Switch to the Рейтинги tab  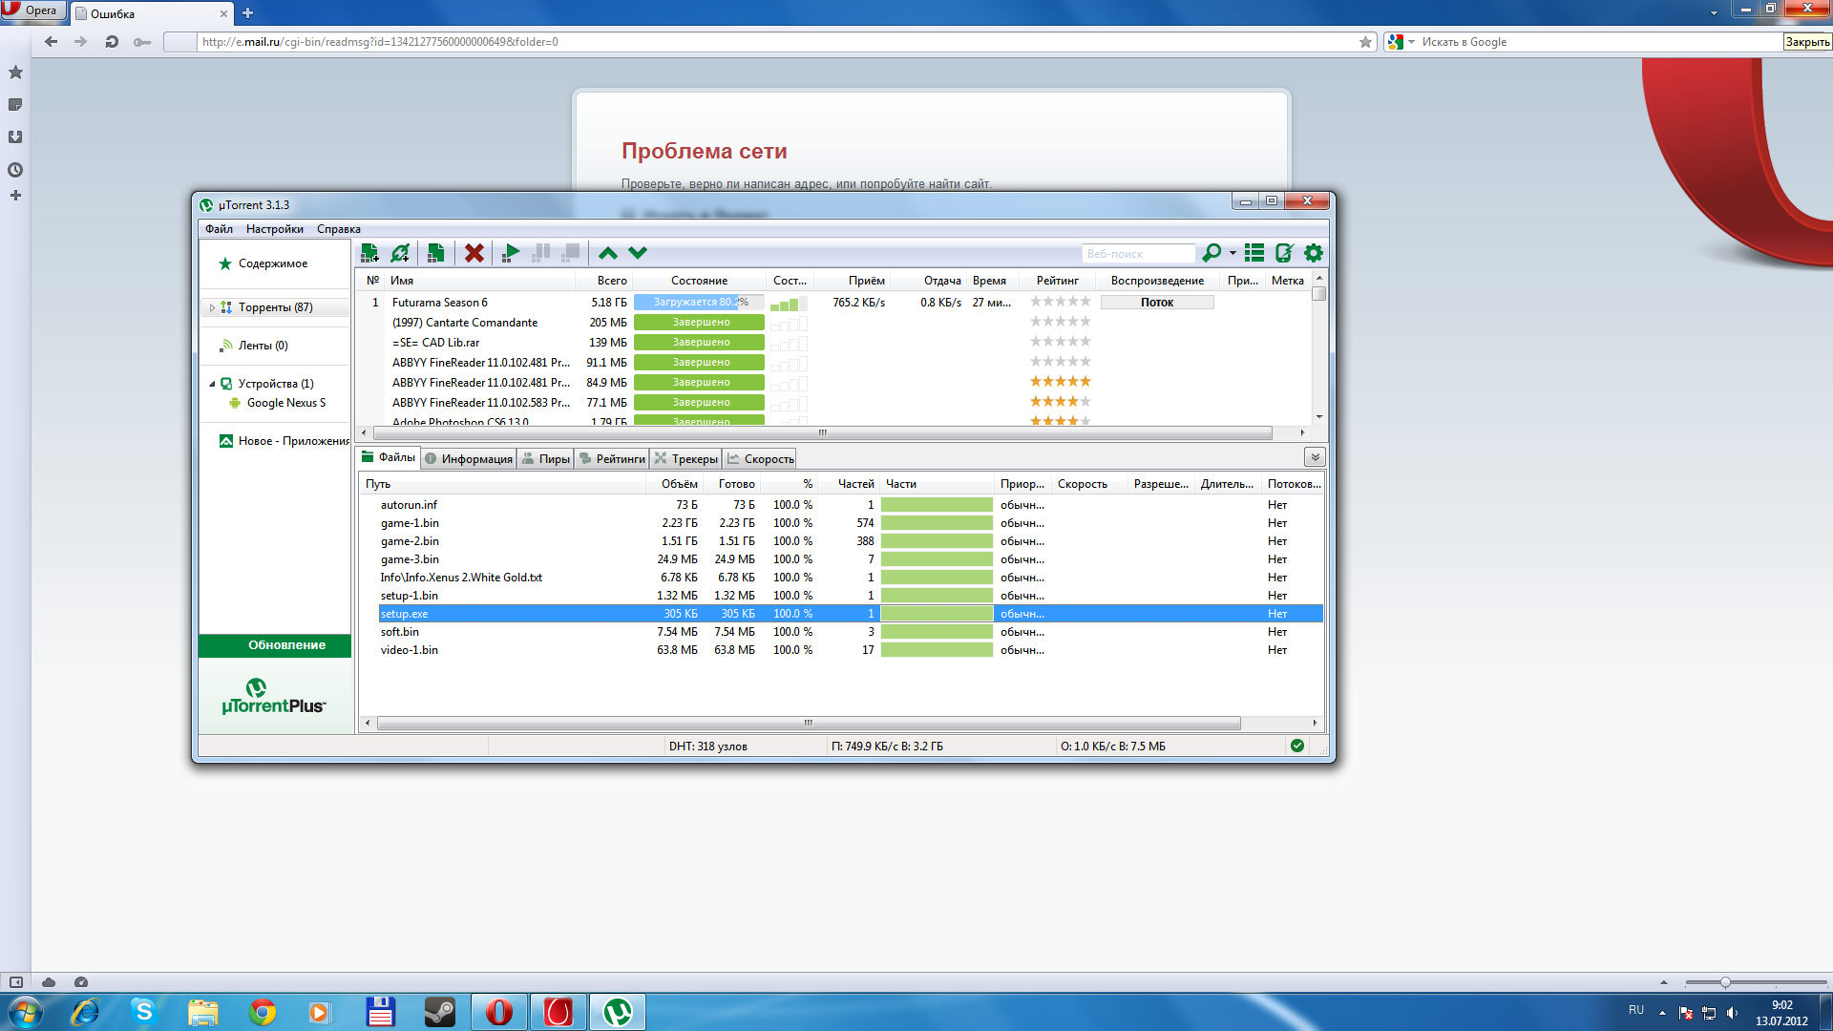pyautogui.click(x=612, y=459)
